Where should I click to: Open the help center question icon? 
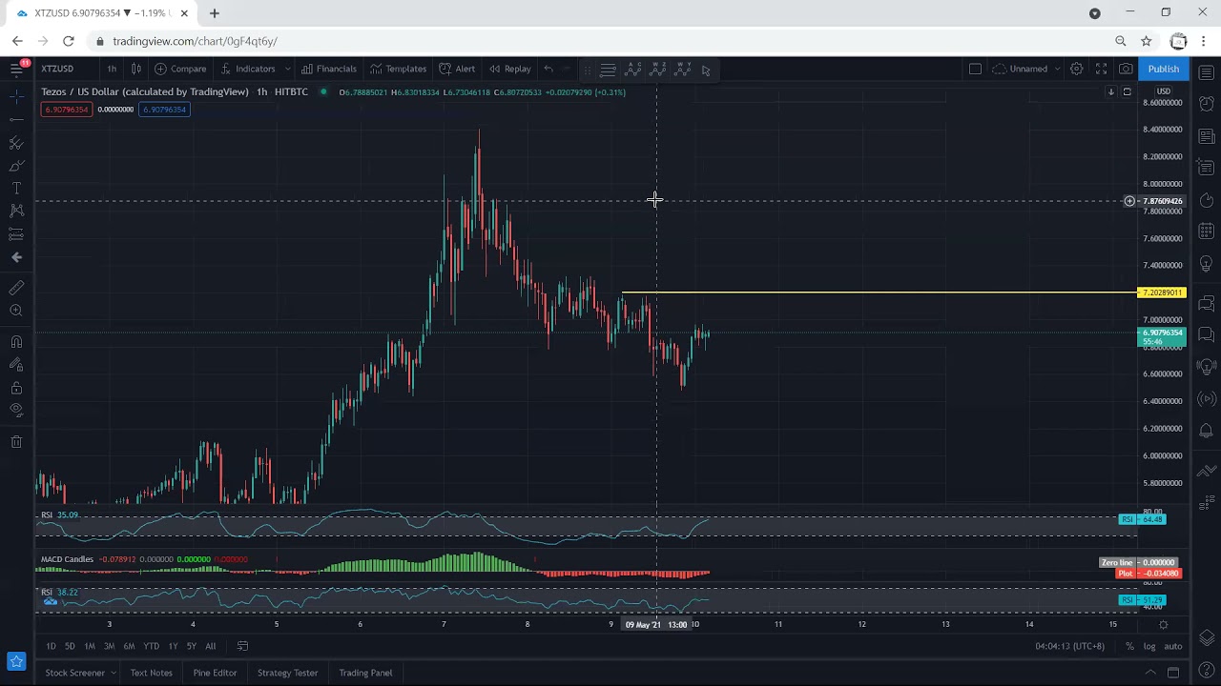[1207, 669]
